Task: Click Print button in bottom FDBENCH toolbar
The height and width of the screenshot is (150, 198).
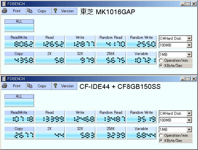Action: click(x=14, y=86)
